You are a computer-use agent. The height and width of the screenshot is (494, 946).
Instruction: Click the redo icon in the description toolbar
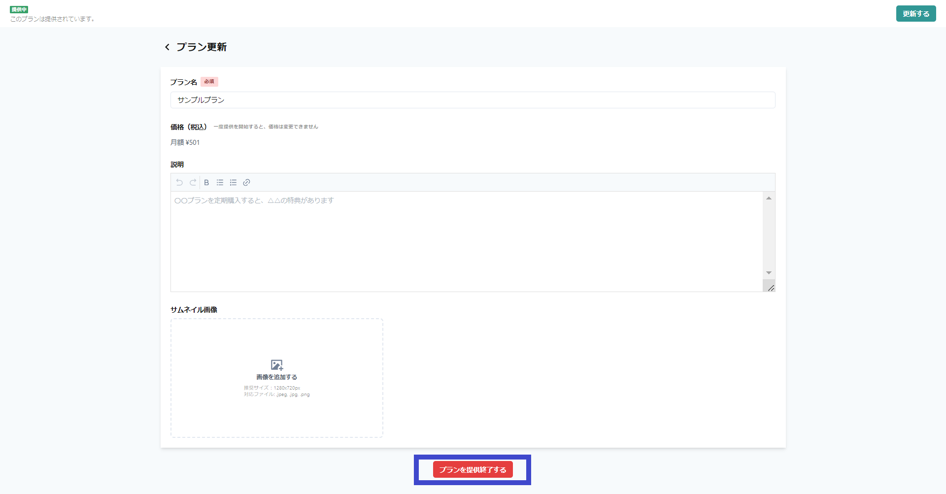pyautogui.click(x=193, y=182)
